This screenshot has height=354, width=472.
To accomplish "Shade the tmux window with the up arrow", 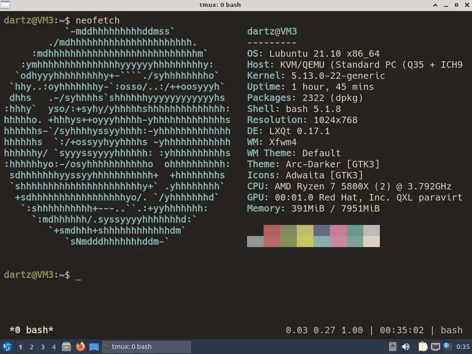I will tap(435, 5).
